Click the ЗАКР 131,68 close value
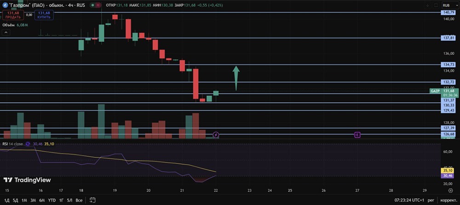This screenshot has width=460, height=205. [x=184, y=5]
